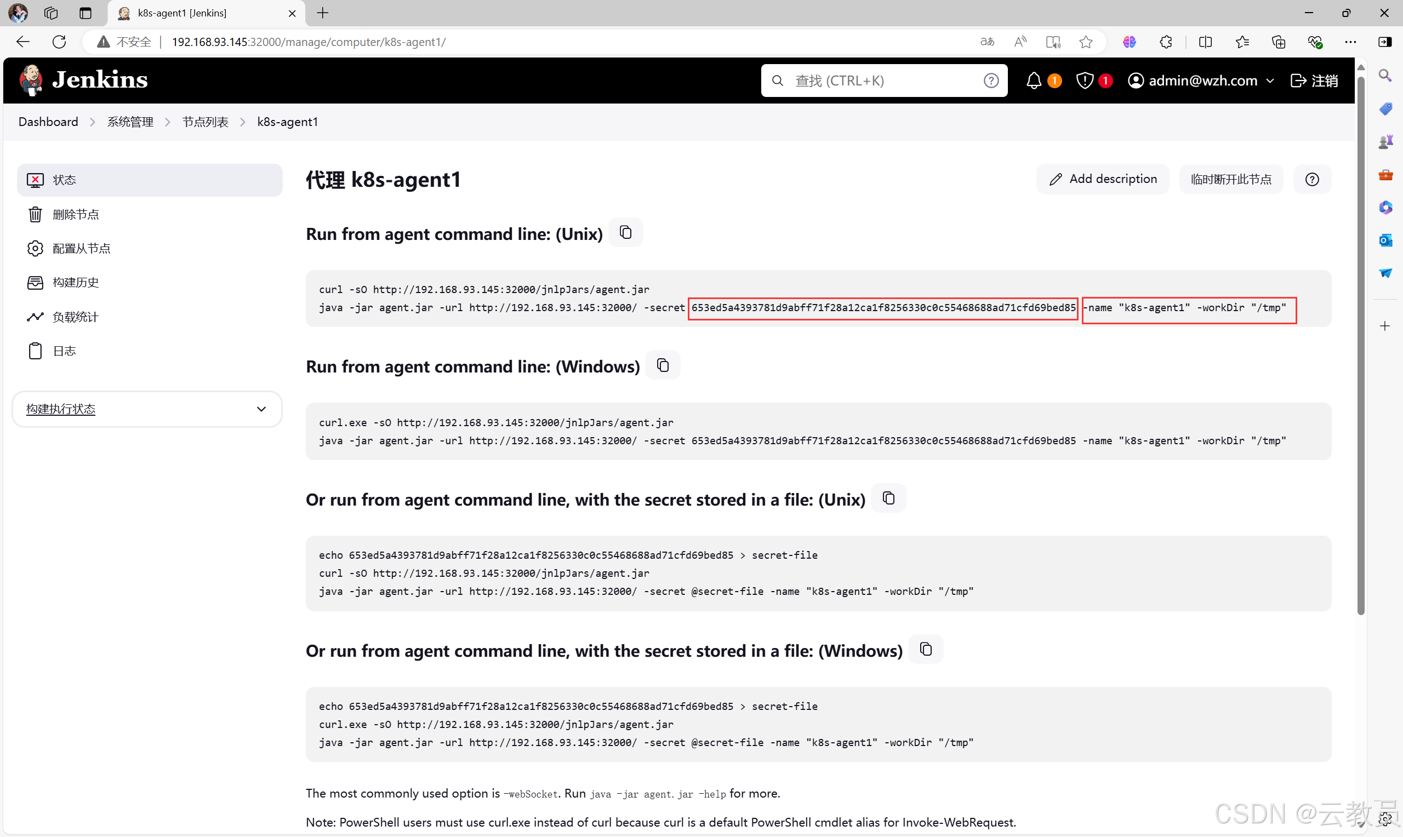Add a sidebar app with plus icon
This screenshot has width=1403, height=837.
[x=1385, y=326]
